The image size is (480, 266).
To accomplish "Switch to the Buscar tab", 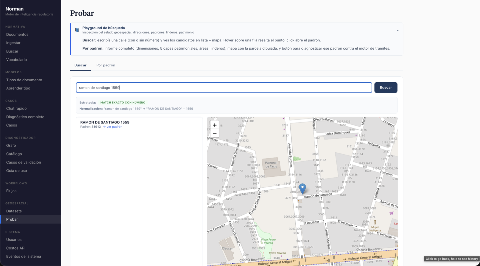I will click(x=80, y=65).
